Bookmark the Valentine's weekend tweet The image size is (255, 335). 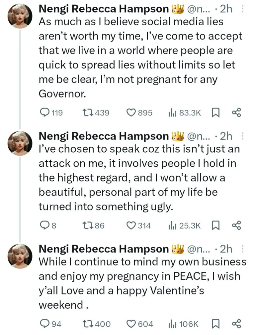(x=215, y=324)
